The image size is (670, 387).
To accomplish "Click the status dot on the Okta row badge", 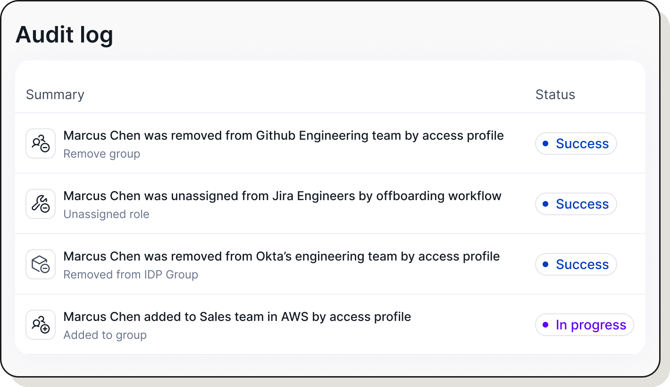I will tap(546, 264).
